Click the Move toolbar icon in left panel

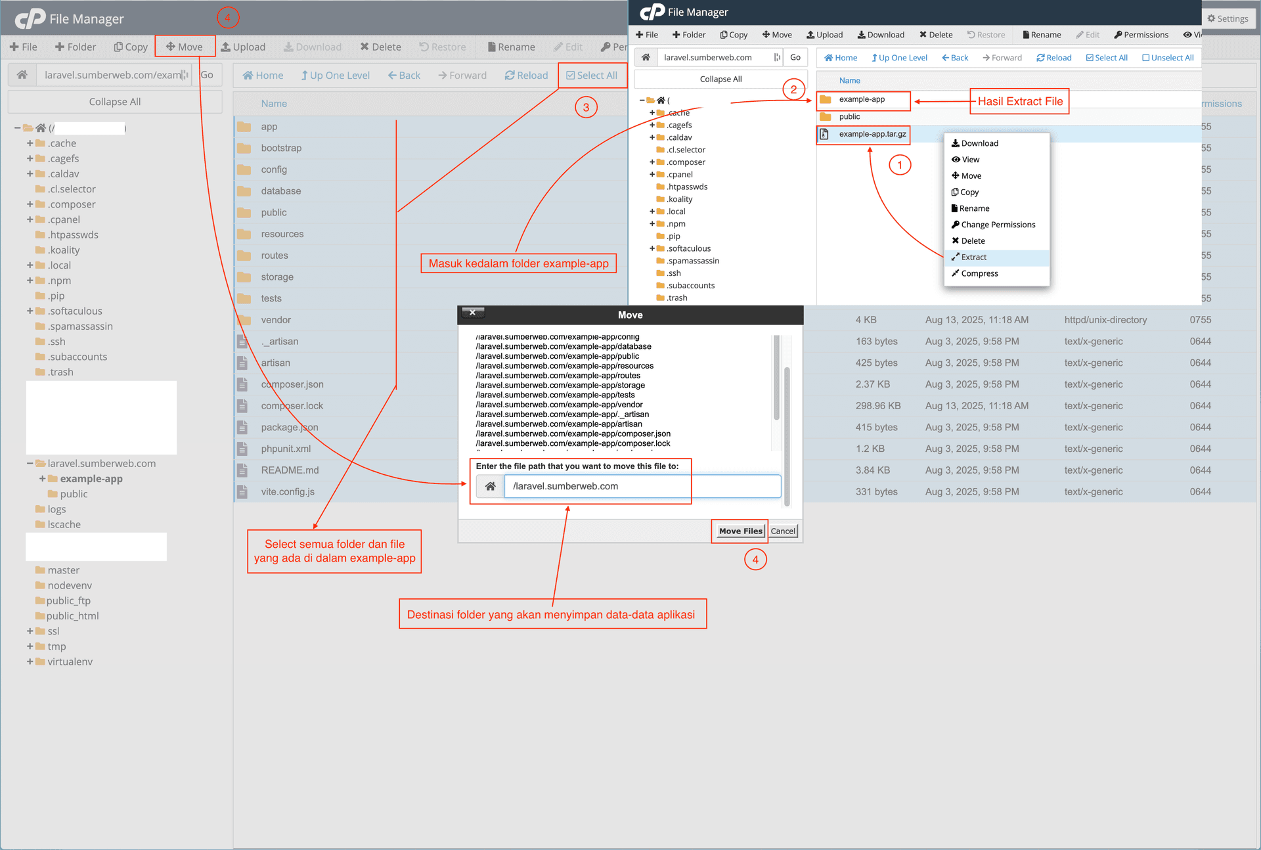coord(170,47)
